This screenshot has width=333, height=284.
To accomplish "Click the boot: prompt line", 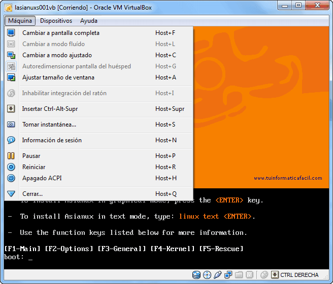I will (x=18, y=257).
